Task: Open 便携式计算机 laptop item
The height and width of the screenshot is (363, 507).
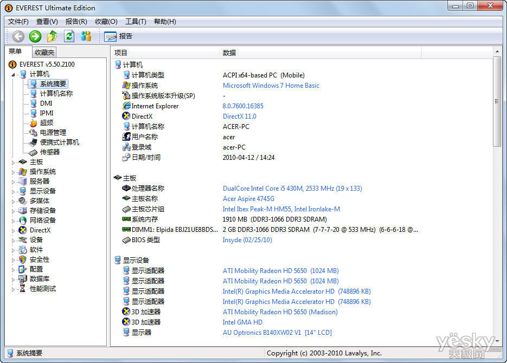Action: tap(60, 142)
